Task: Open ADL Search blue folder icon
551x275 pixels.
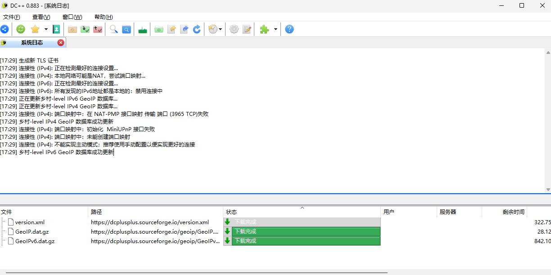Action: coord(127,29)
